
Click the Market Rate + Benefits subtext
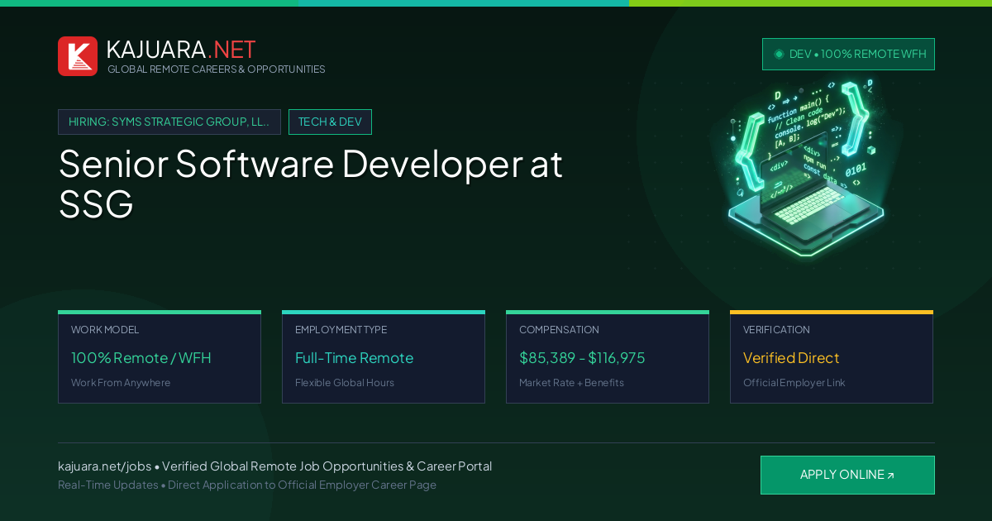click(x=571, y=383)
